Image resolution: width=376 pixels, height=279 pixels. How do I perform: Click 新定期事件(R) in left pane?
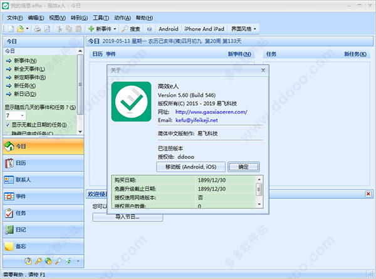29,78
